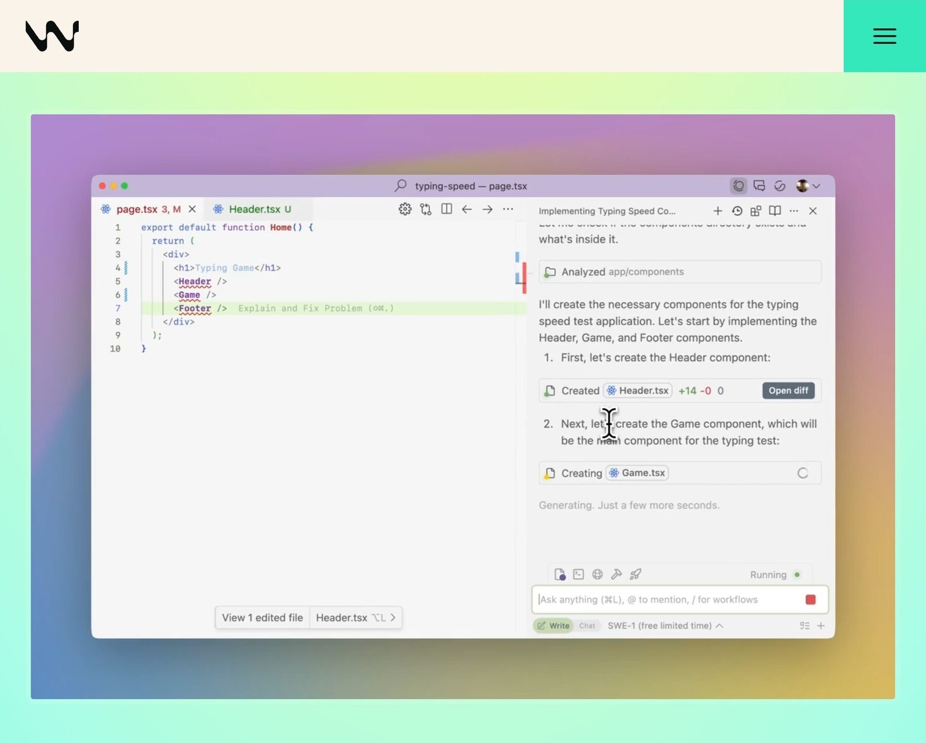This screenshot has width=926, height=743.
Task: Start a new Cascade conversation with the plus icon
Action: tap(718, 211)
